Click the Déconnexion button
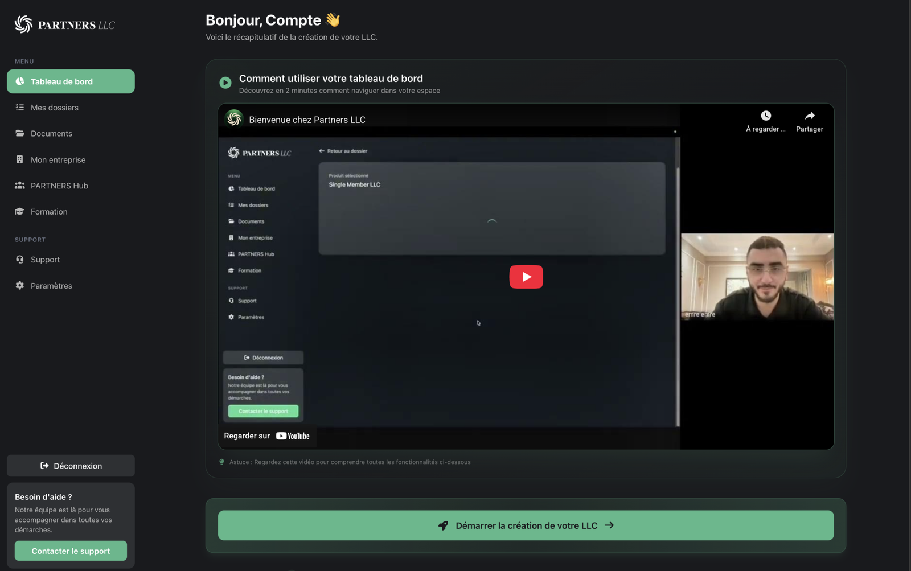This screenshot has width=911, height=571. [71, 466]
